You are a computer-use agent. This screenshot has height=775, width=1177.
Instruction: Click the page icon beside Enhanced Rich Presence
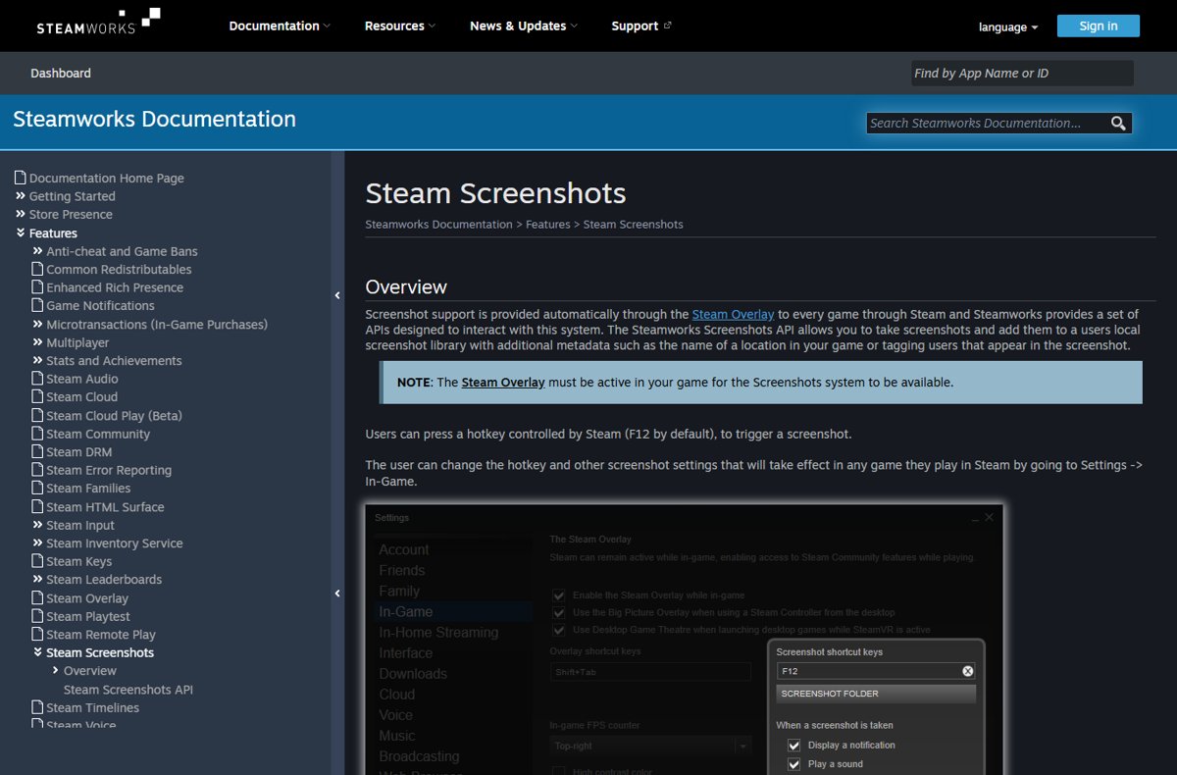37,287
